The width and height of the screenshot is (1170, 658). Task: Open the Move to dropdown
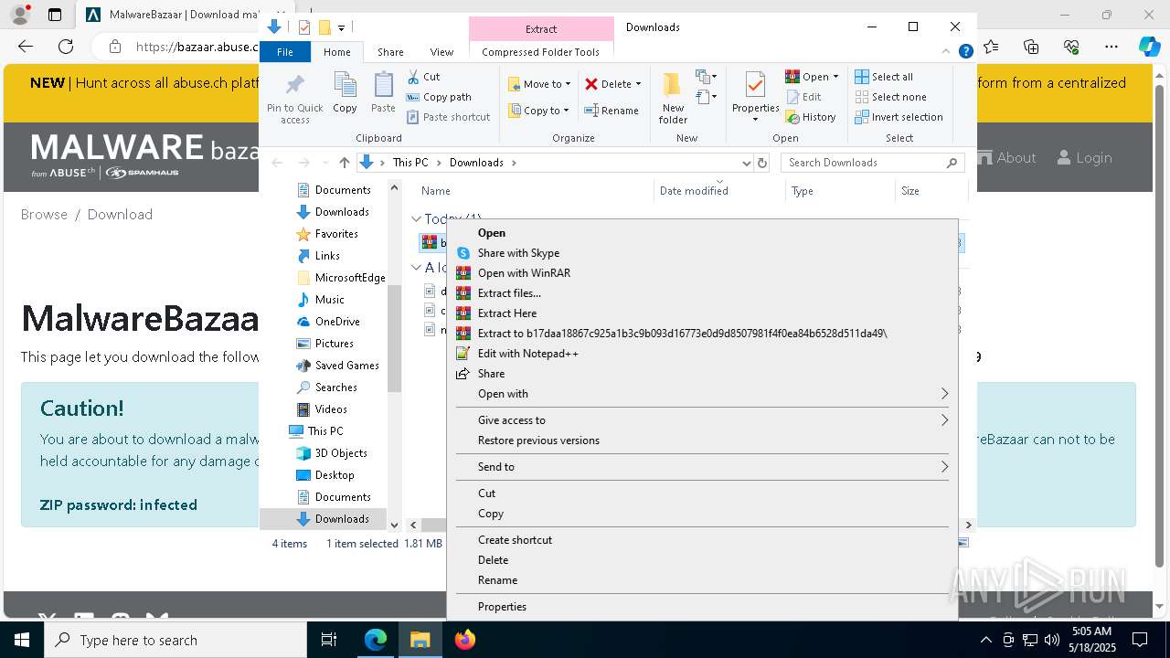point(539,84)
